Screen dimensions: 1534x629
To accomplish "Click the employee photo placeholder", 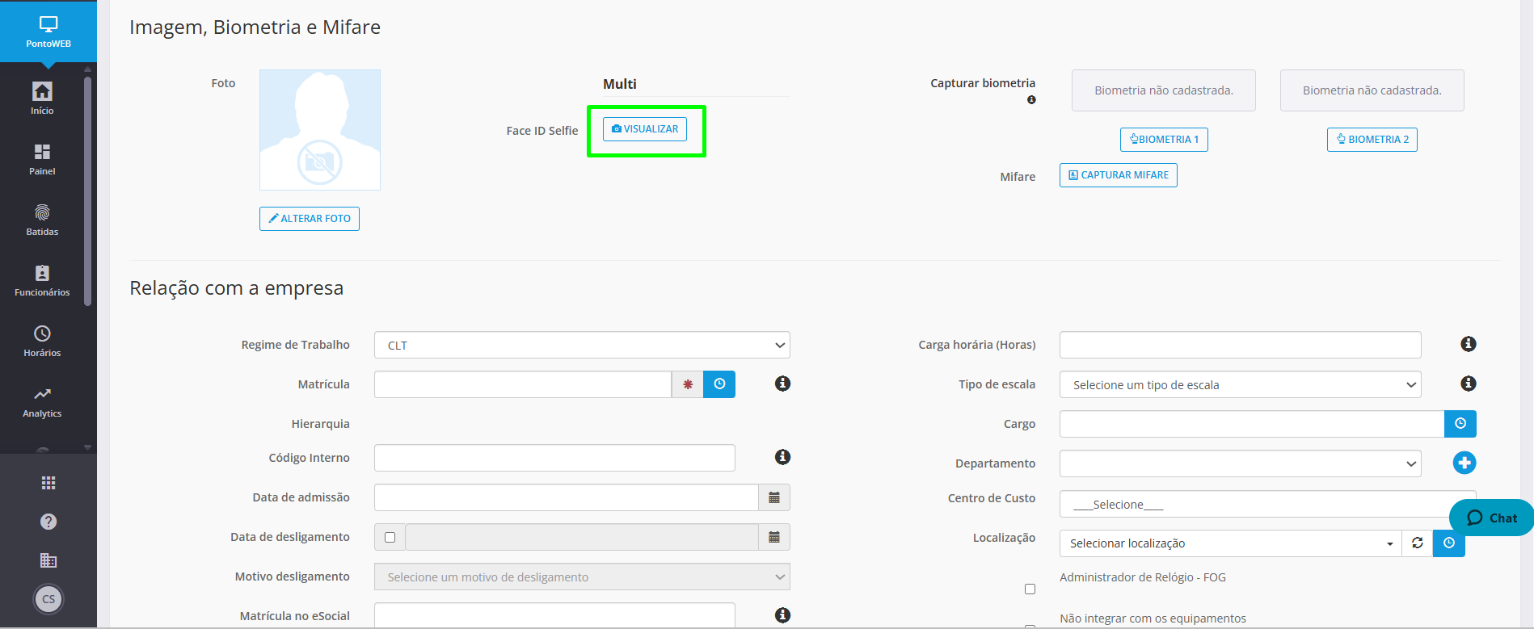I will (320, 130).
